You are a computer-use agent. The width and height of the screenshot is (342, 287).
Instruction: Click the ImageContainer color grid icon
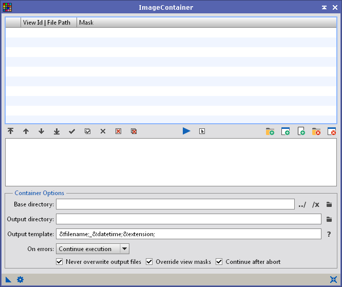7,7
